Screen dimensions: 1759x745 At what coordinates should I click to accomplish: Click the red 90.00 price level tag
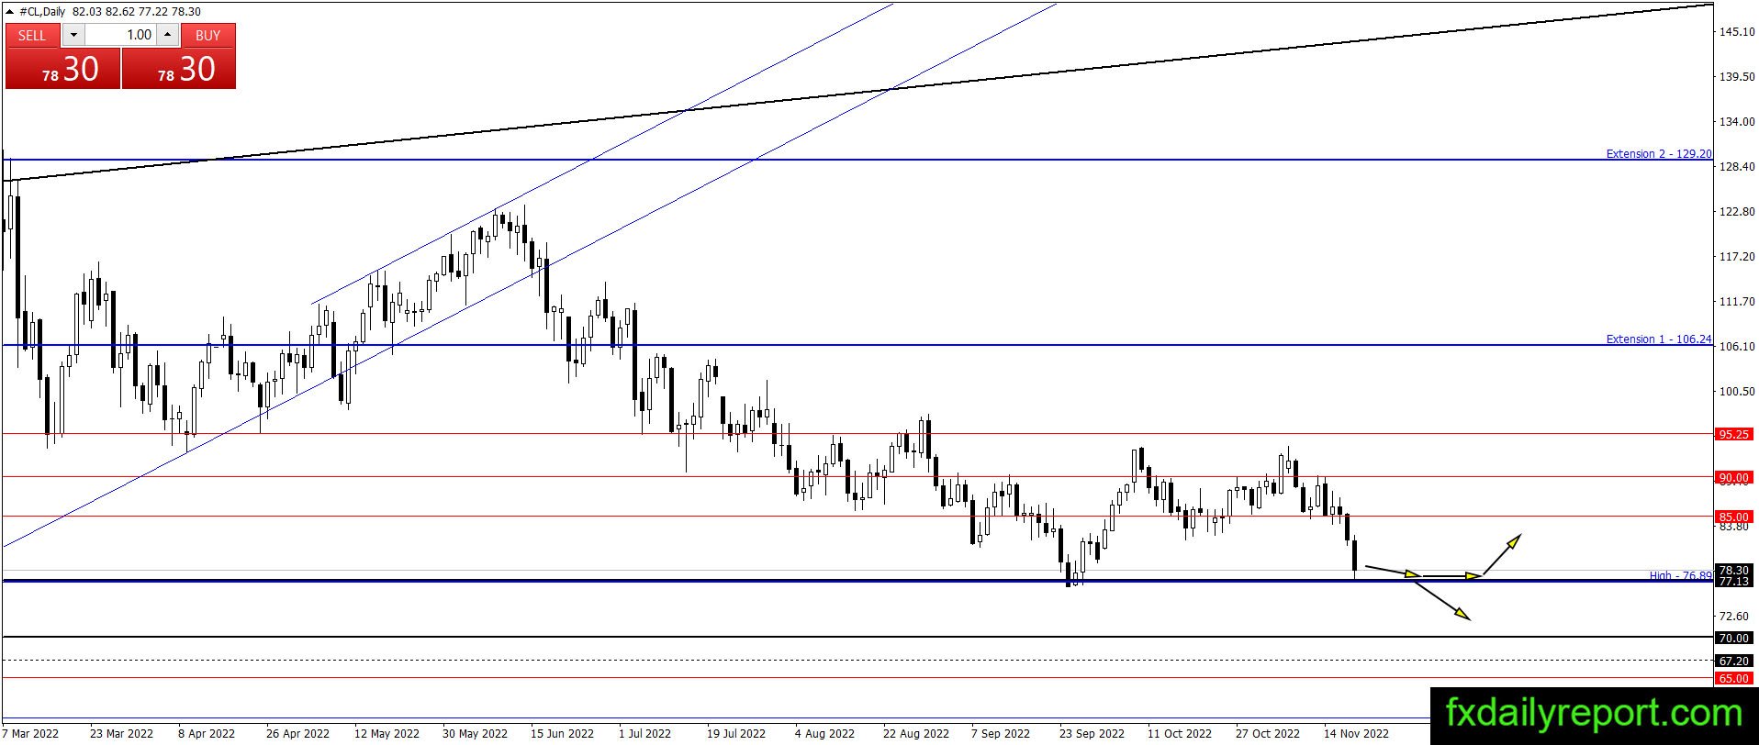[1733, 477]
